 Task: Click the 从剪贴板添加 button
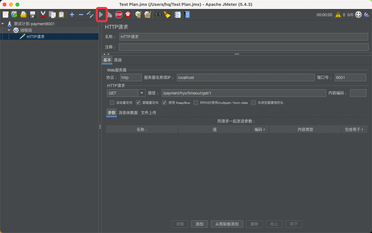click(227, 224)
